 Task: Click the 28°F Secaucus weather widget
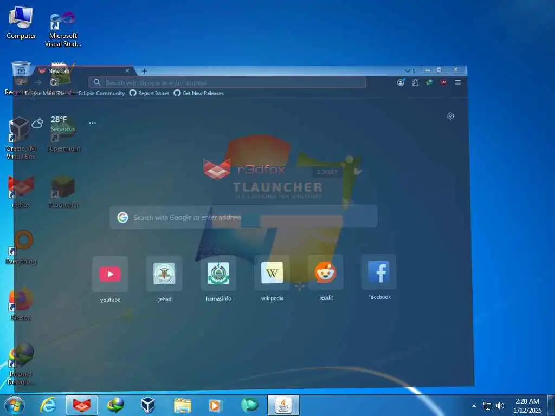pos(54,124)
